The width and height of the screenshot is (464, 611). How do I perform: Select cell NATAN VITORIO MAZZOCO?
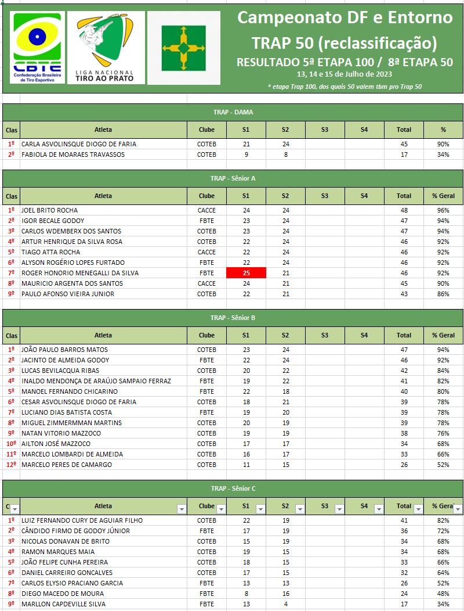click(x=104, y=433)
